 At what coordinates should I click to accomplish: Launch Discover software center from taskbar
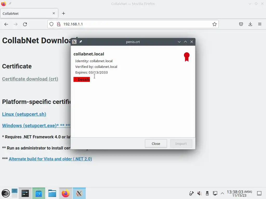point(39,193)
